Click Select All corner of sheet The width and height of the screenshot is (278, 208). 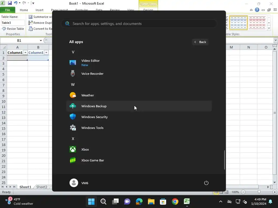pyautogui.click(x=3, y=47)
